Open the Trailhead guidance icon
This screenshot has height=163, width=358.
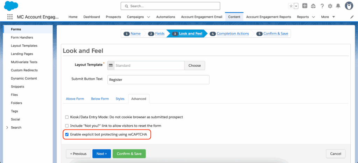pyautogui.click(x=313, y=6)
